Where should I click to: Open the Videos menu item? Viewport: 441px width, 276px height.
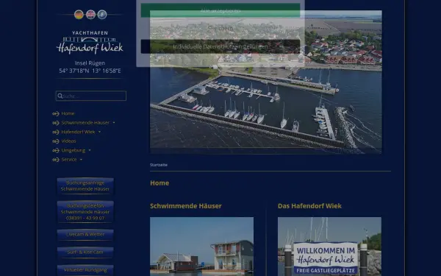(x=68, y=141)
